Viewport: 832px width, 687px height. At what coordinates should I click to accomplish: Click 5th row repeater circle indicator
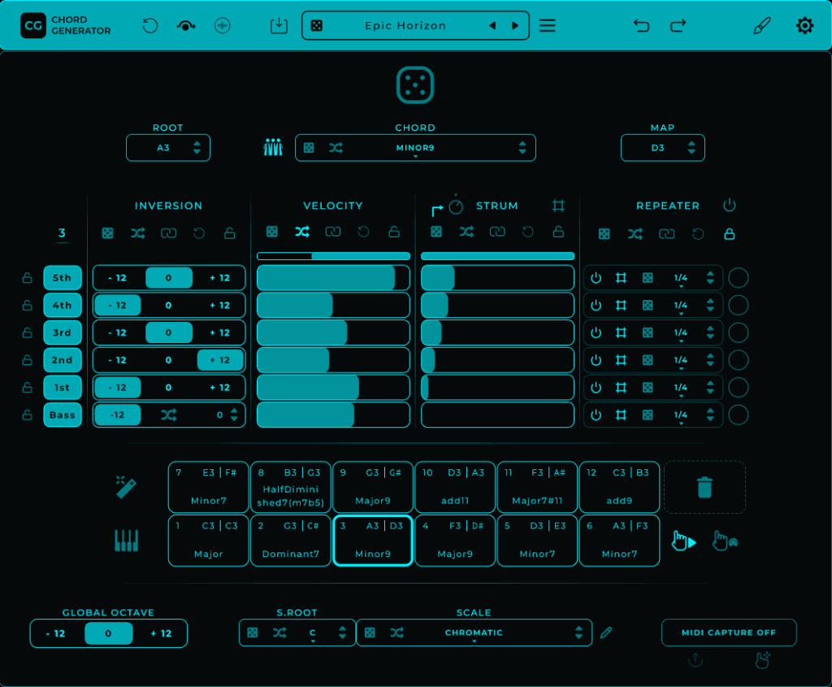click(x=738, y=278)
